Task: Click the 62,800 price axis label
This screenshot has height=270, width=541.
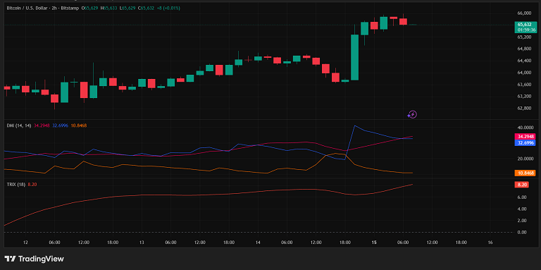Action: tap(524, 108)
